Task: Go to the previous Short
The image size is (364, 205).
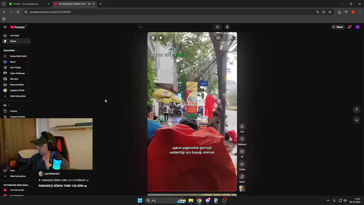Action: pos(356,110)
